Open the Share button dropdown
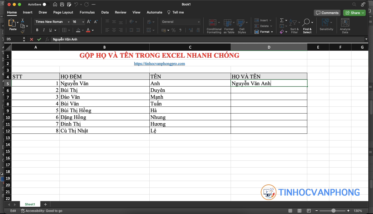The width and height of the screenshot is (373, 214). (363, 13)
